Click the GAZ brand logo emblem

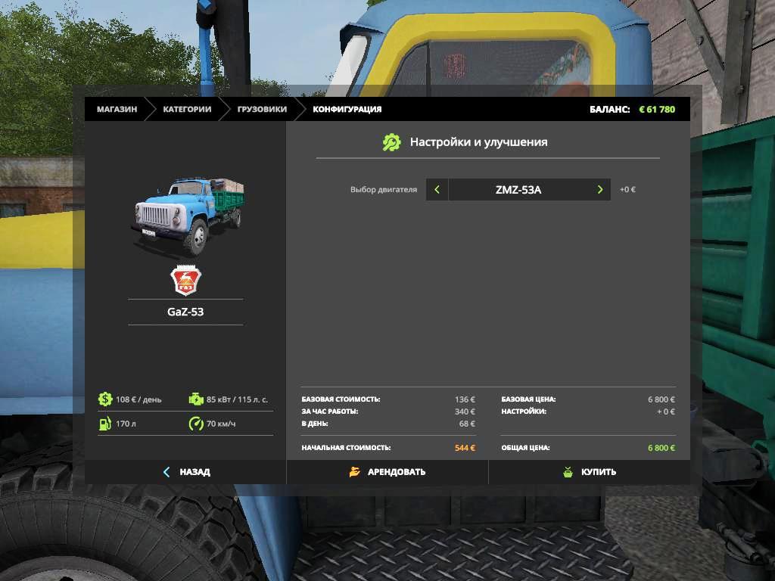(x=185, y=280)
